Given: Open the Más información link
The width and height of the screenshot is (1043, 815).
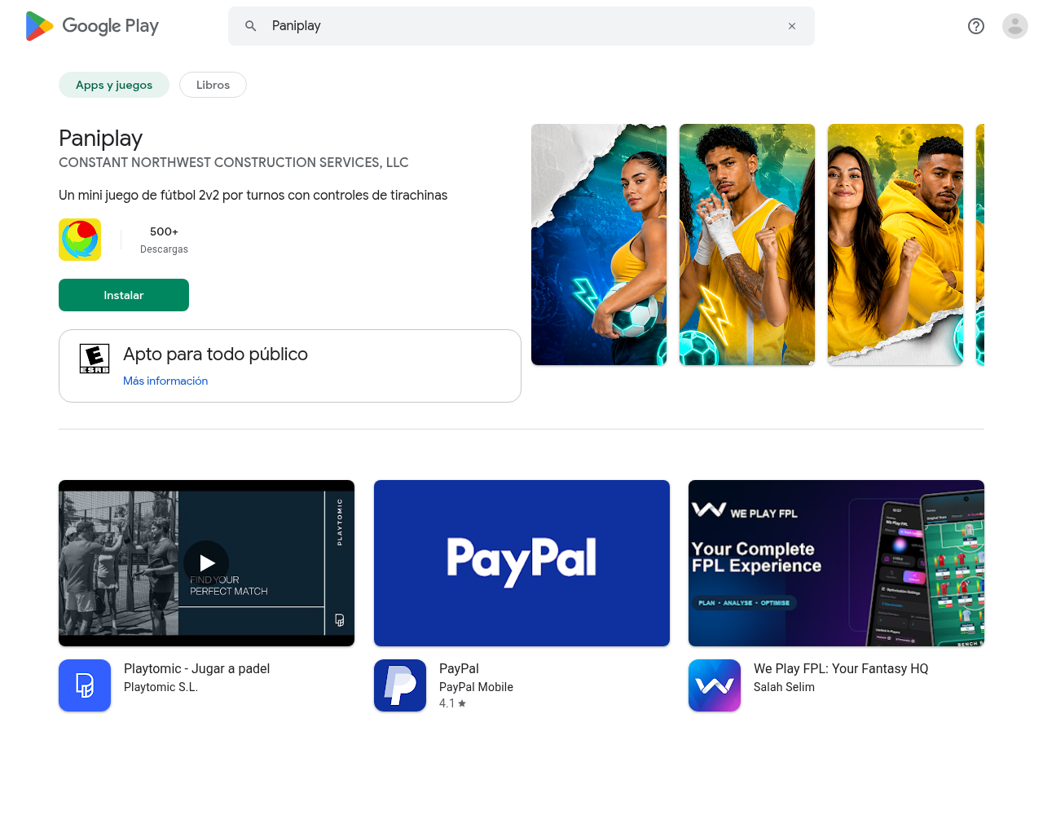Looking at the screenshot, I should (165, 381).
